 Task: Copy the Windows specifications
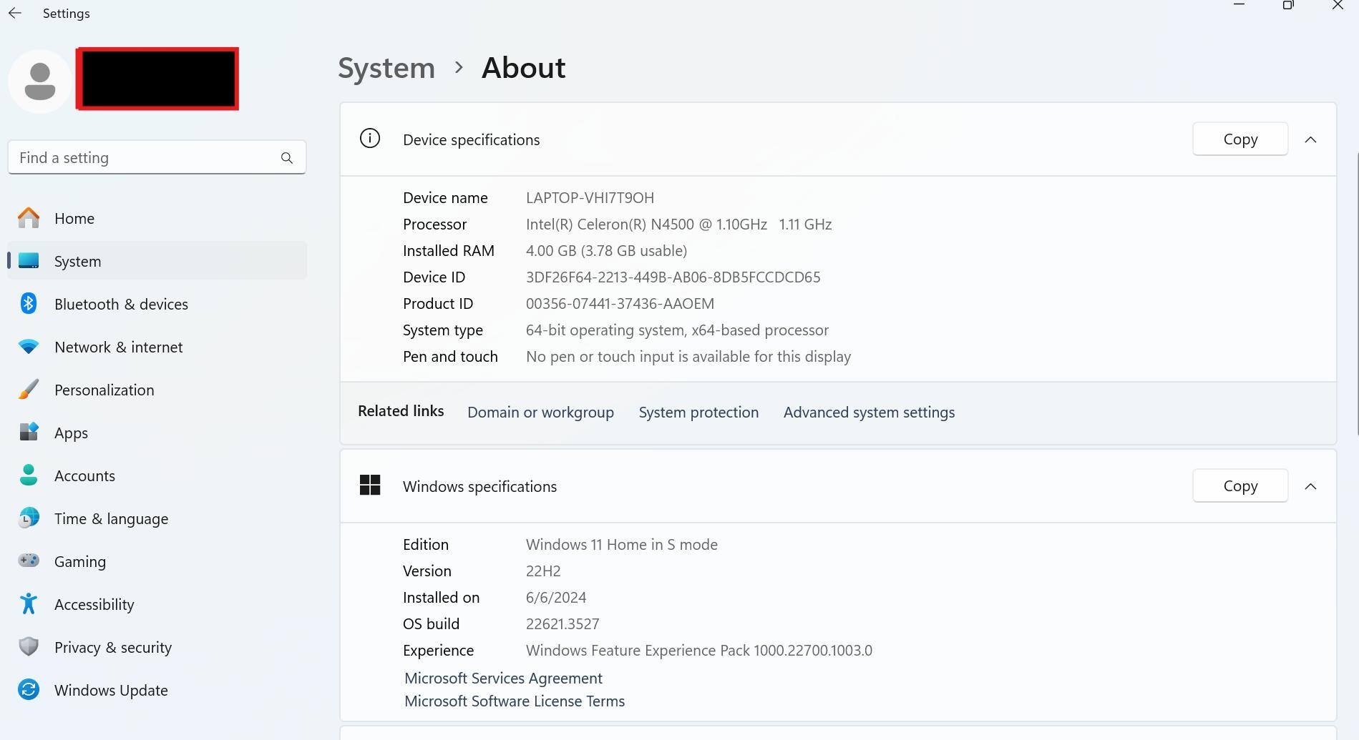click(x=1239, y=486)
